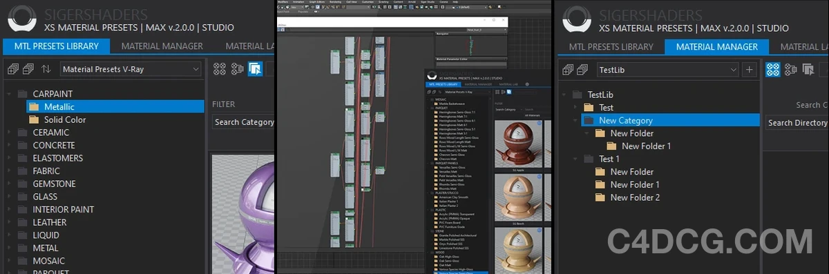Click sort arrows icon beside Material Presets V-Ray
This screenshot has width=829, height=274.
click(x=46, y=69)
